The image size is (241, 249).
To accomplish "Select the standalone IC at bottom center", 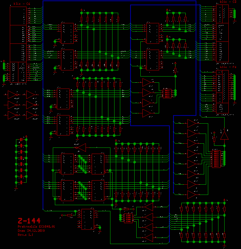I will (88, 219).
